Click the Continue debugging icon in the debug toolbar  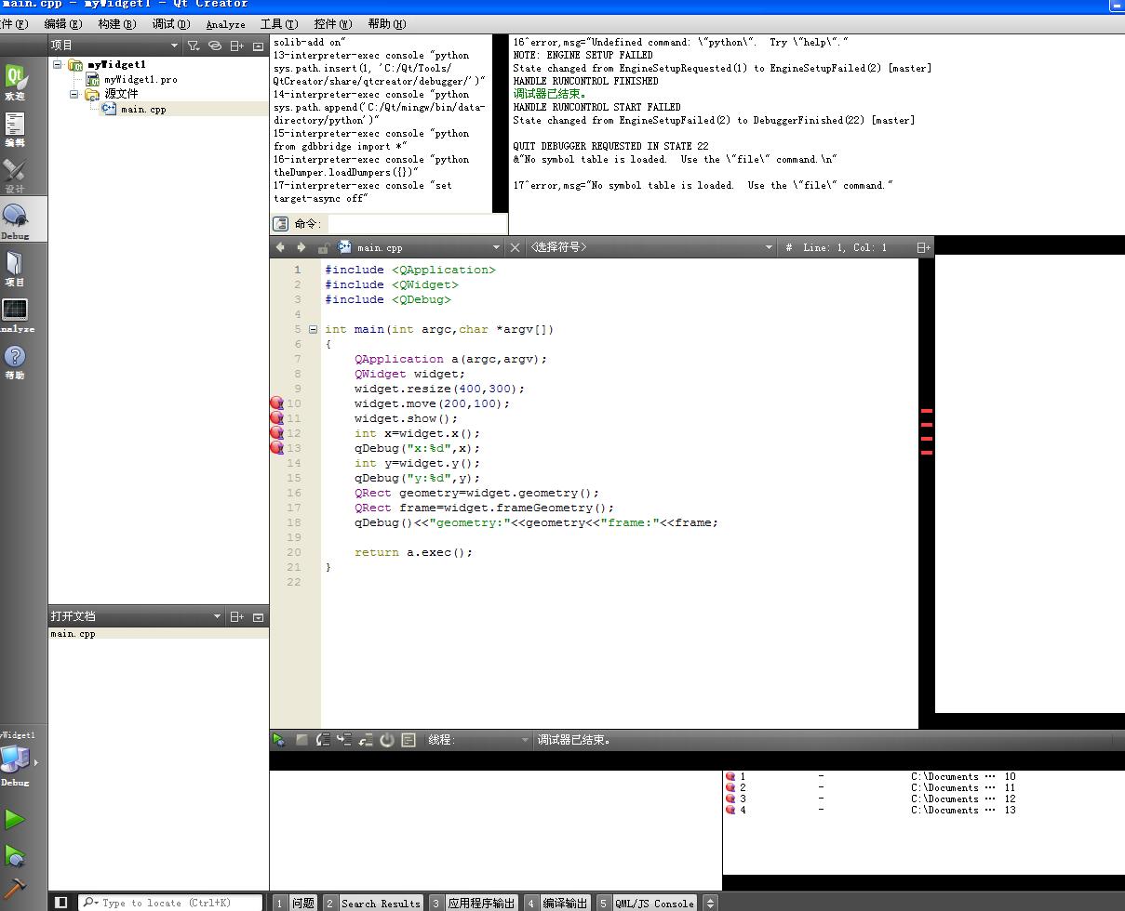tap(278, 740)
